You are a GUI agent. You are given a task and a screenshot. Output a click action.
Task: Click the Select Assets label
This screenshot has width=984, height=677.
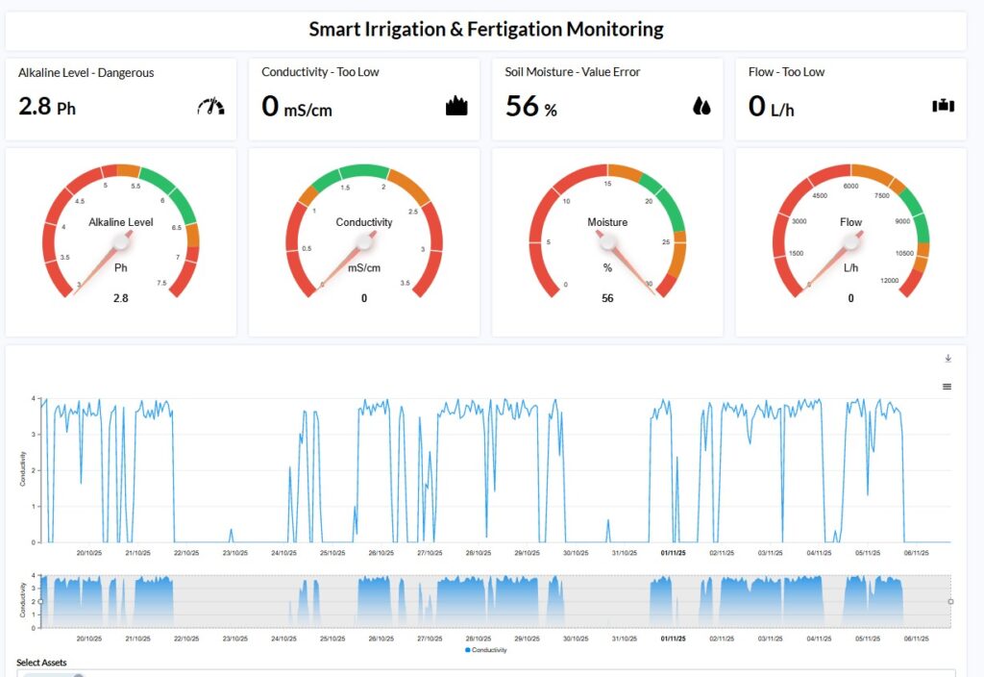pyautogui.click(x=41, y=663)
